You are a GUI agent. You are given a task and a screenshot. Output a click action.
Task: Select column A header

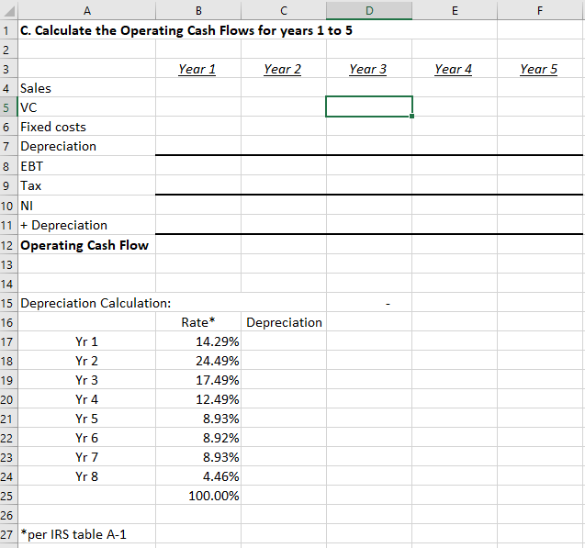[86, 10]
